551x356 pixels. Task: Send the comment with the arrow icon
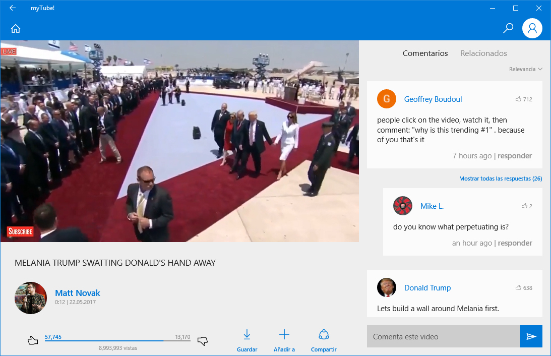coord(531,336)
